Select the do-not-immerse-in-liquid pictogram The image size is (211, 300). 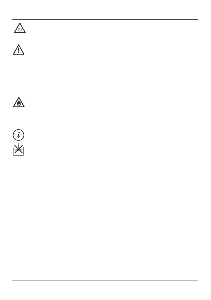pyautogui.click(x=18, y=149)
